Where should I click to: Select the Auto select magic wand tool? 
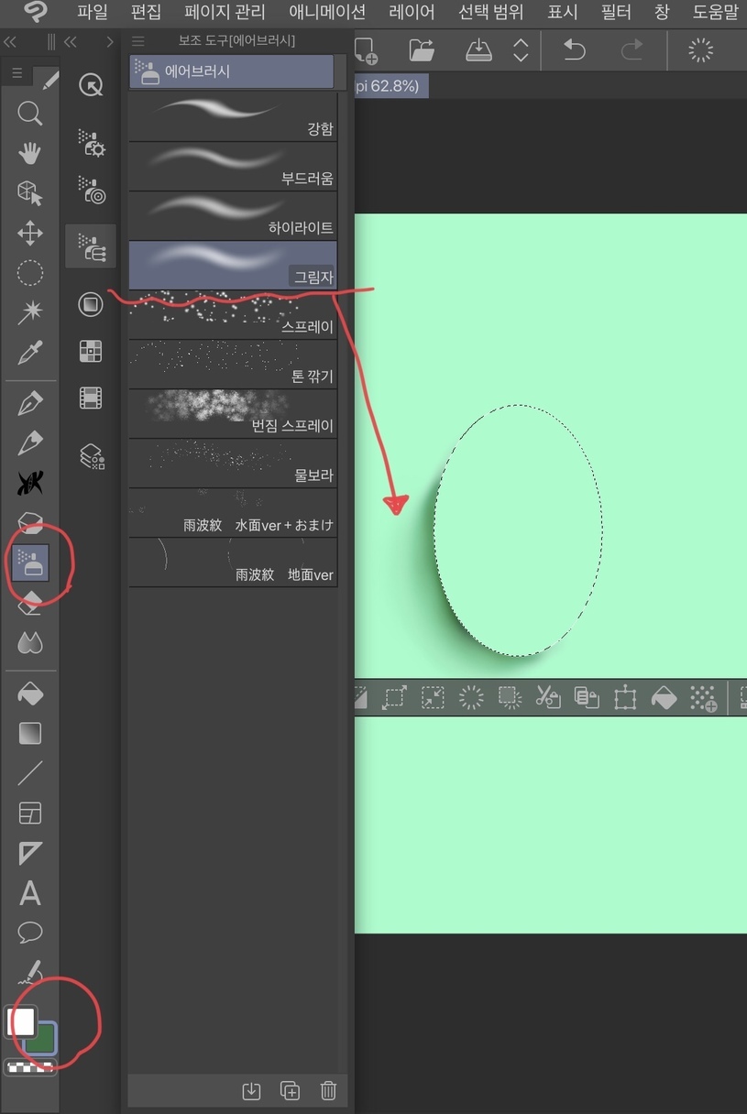point(30,312)
